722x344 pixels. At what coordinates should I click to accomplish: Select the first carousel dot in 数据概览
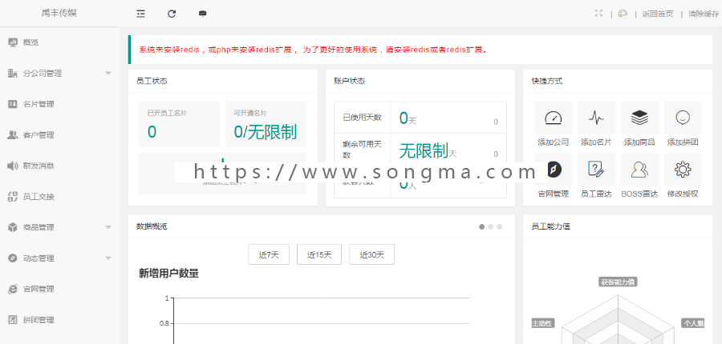pos(481,226)
